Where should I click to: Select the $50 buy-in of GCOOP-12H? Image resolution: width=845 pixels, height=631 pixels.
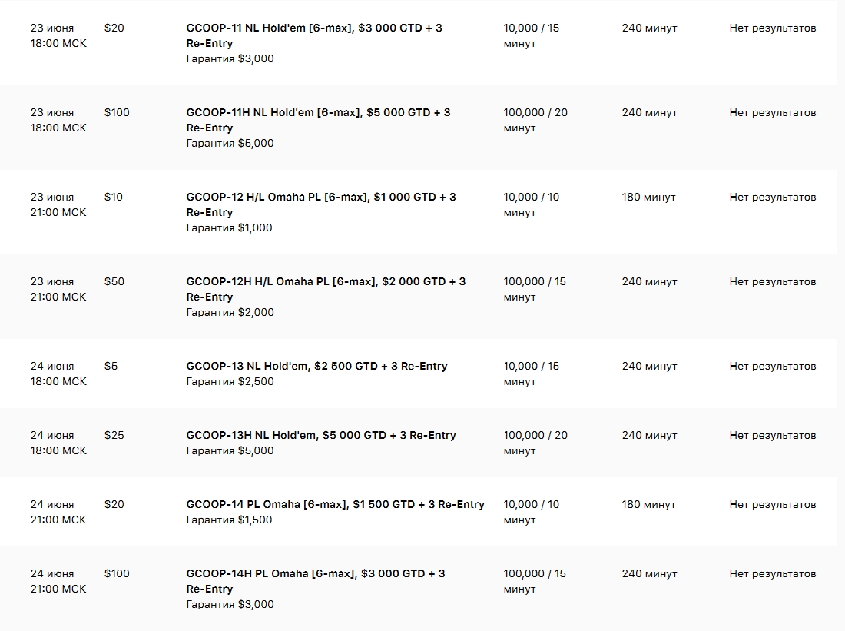(114, 281)
